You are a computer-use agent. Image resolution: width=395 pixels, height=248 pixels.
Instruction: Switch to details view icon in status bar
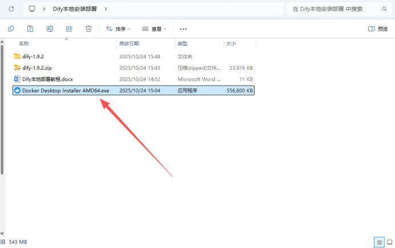coord(379,242)
